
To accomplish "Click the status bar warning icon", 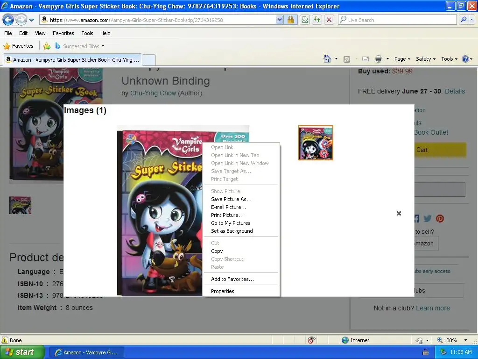I will coord(5,340).
